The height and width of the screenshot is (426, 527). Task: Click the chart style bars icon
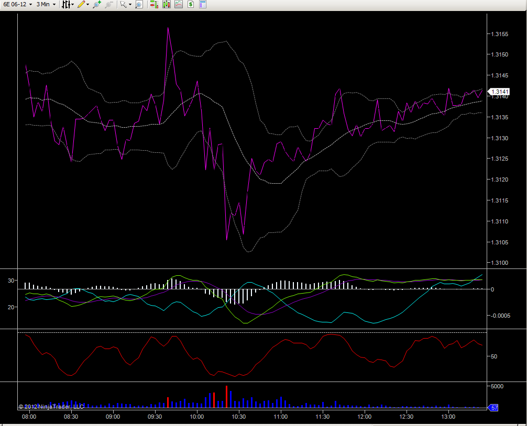(66, 4)
